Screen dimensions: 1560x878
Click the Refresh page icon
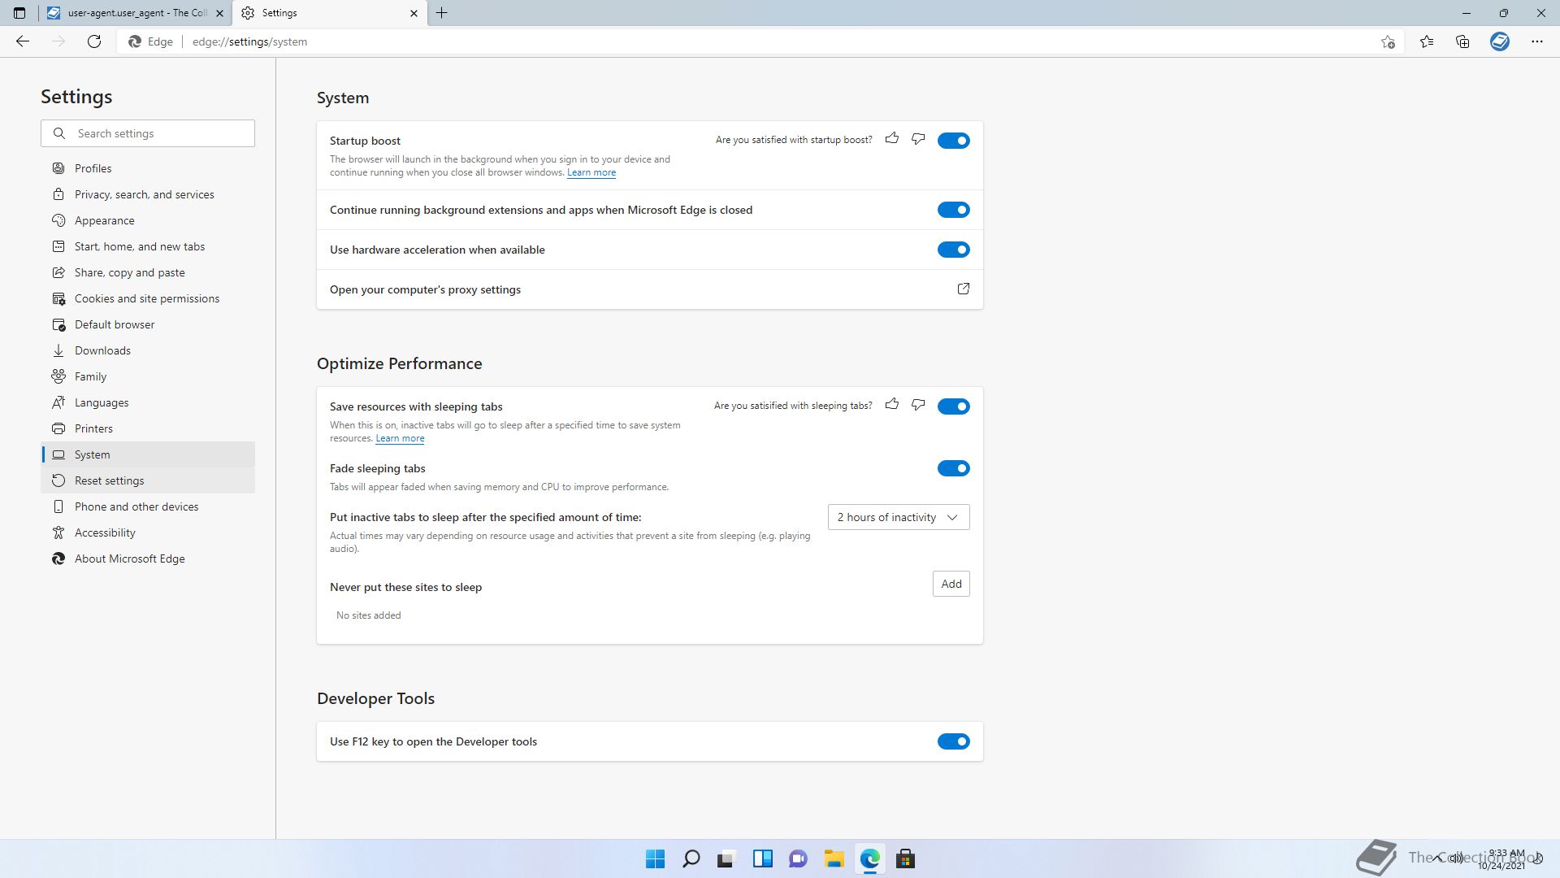click(94, 41)
